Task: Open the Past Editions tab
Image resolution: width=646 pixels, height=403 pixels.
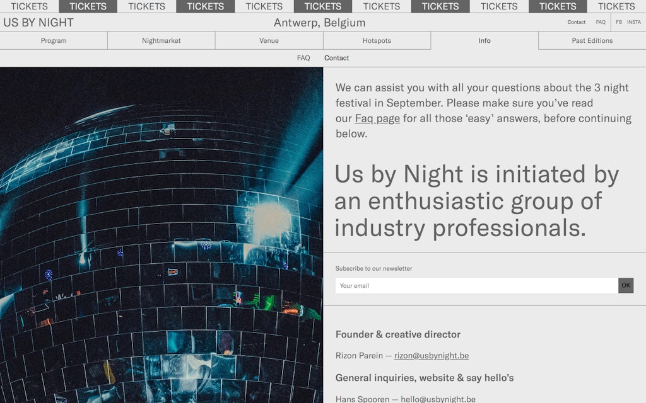Action: pos(592,40)
